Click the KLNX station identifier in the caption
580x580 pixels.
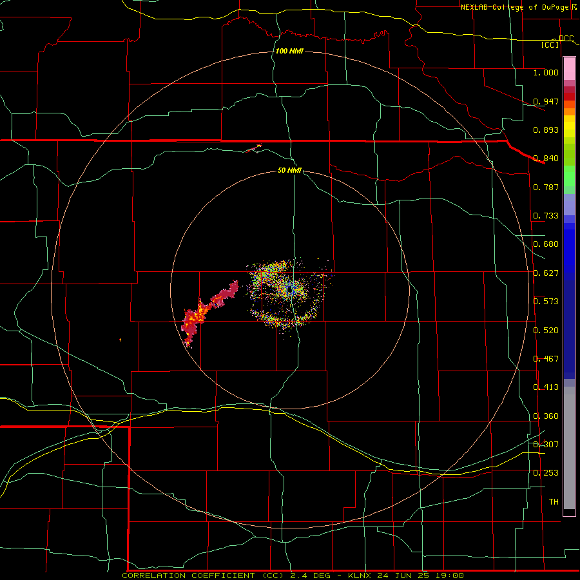pyautogui.click(x=359, y=575)
